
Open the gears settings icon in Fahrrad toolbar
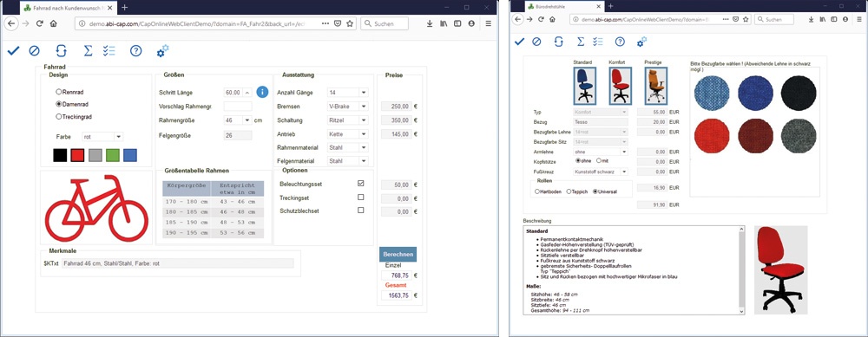(x=163, y=51)
